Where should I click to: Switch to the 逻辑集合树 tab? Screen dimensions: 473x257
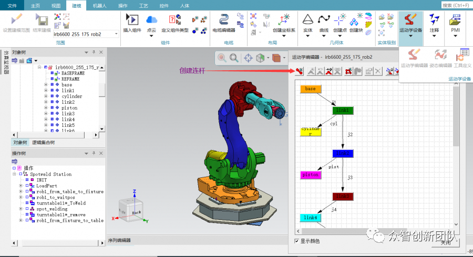pyautogui.click(x=44, y=143)
